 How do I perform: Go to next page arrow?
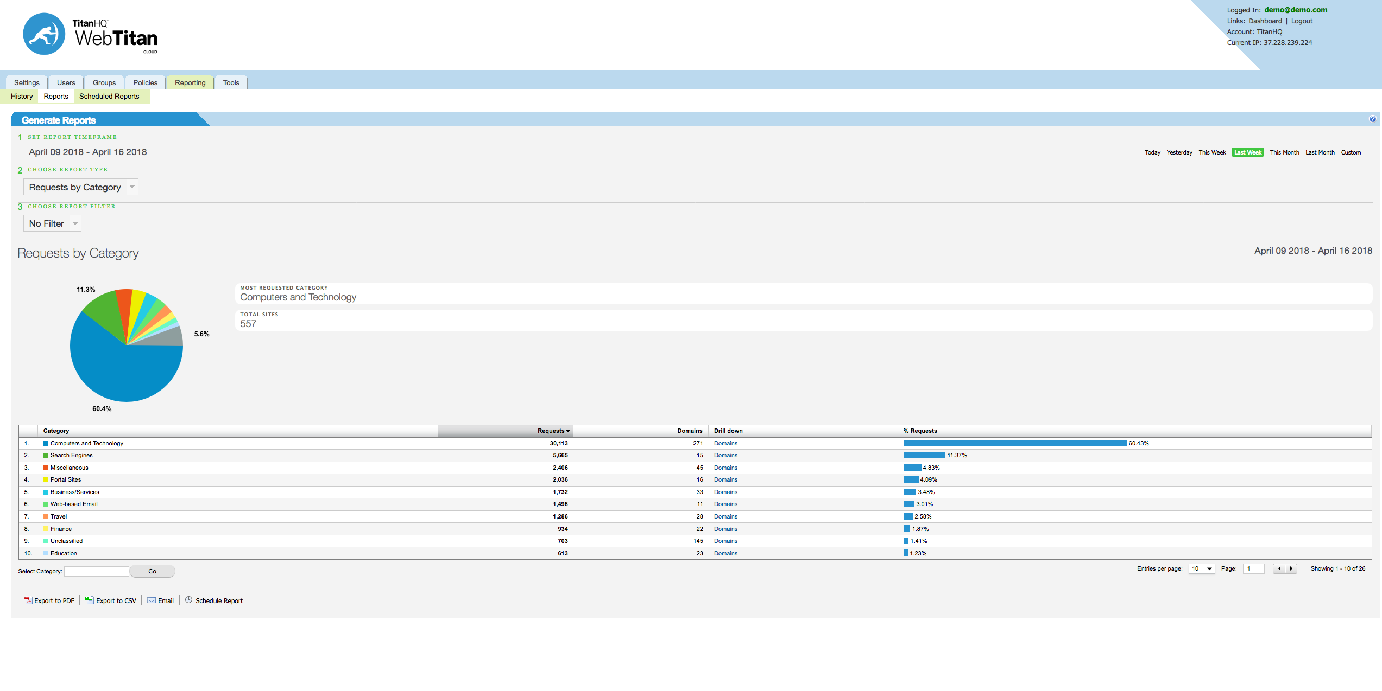coord(1291,568)
